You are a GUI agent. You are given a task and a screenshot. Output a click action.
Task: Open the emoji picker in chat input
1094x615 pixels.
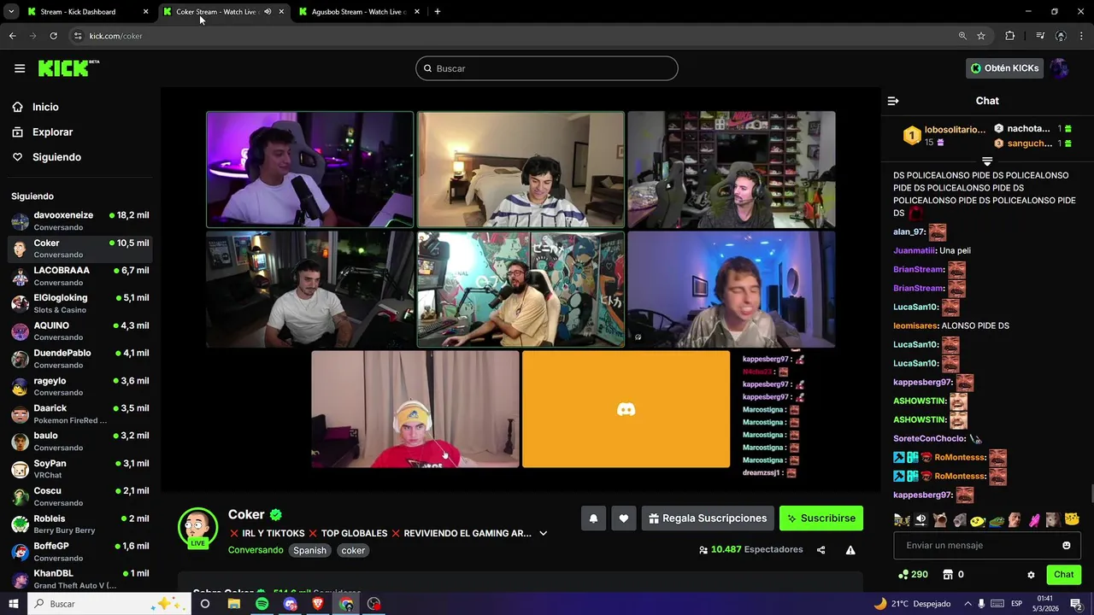pyautogui.click(x=1067, y=545)
